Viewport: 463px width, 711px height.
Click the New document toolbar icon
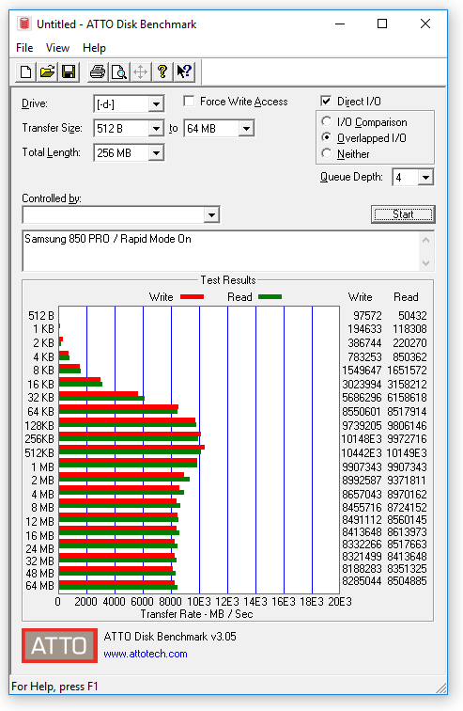click(x=25, y=71)
